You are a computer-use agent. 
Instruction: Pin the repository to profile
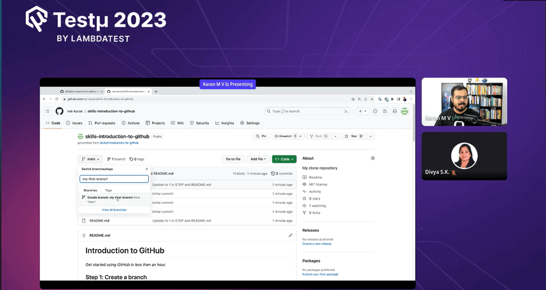click(x=261, y=136)
